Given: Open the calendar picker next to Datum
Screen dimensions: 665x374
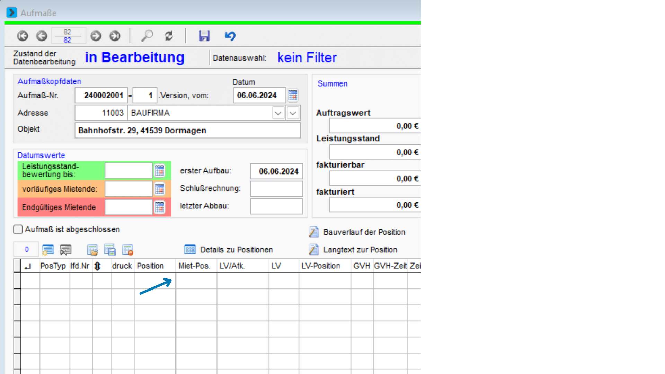Looking at the screenshot, I should click(x=293, y=95).
